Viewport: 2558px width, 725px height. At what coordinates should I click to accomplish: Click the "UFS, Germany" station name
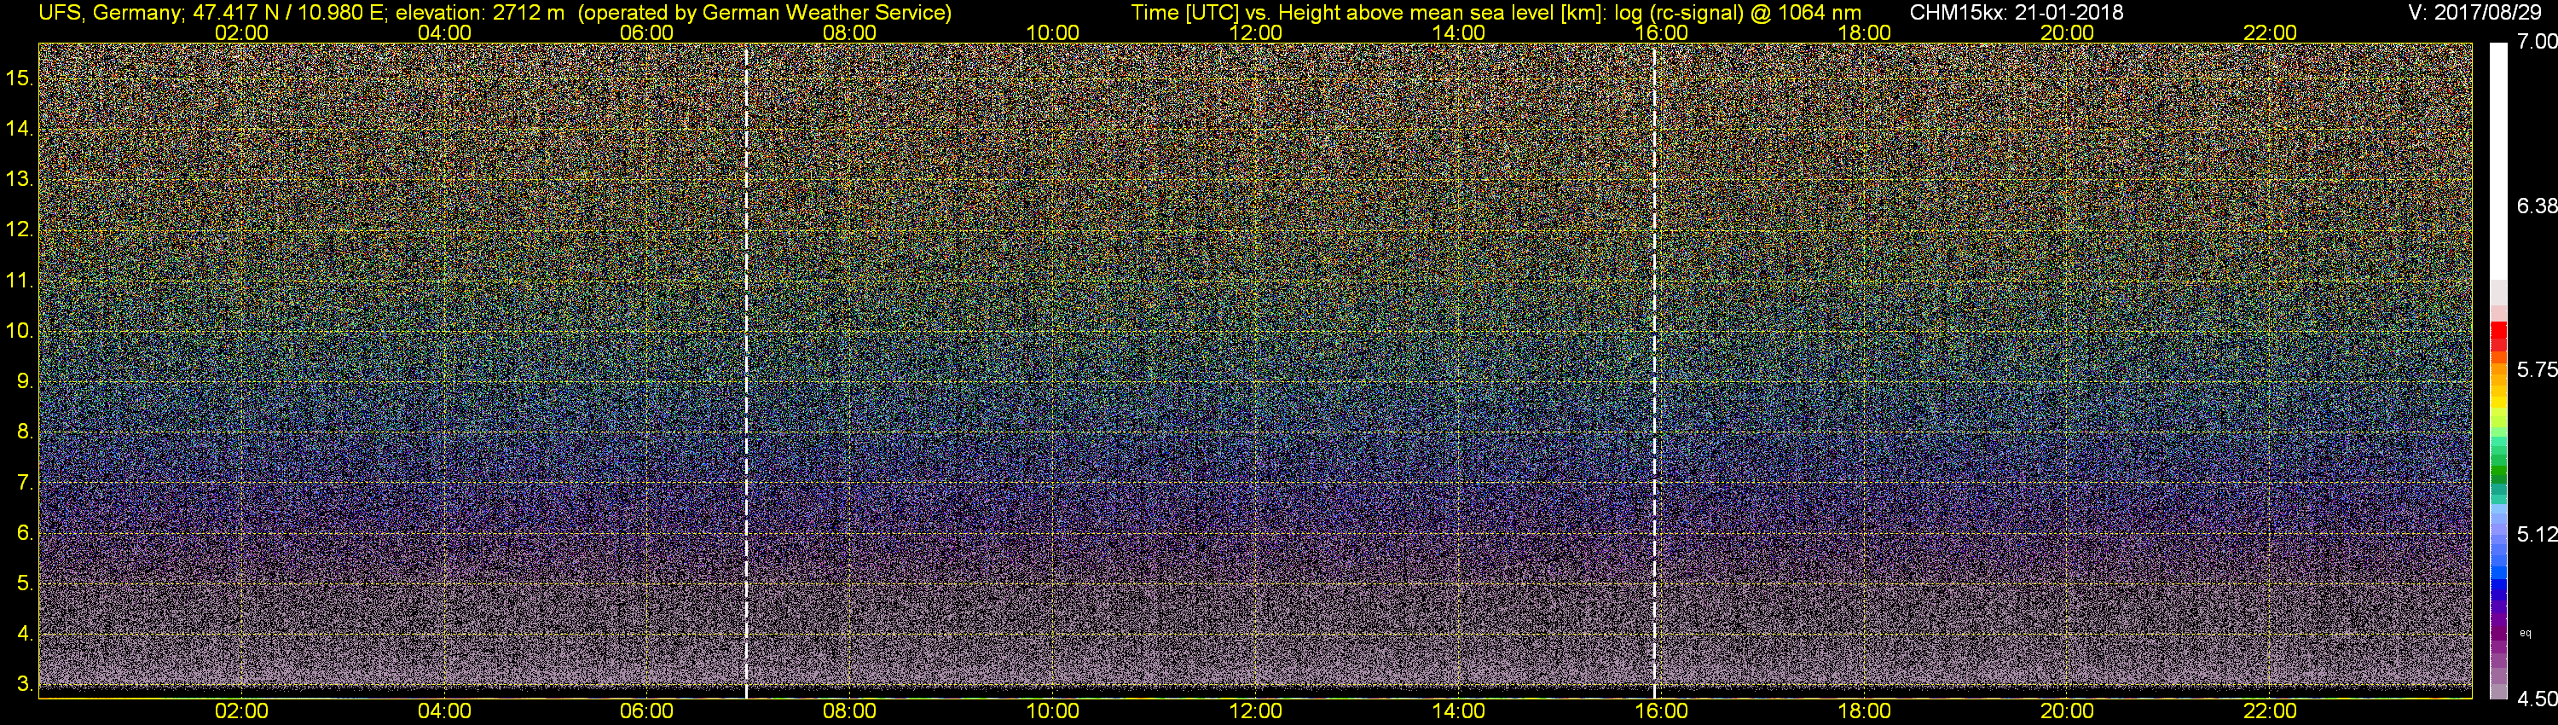pos(109,13)
